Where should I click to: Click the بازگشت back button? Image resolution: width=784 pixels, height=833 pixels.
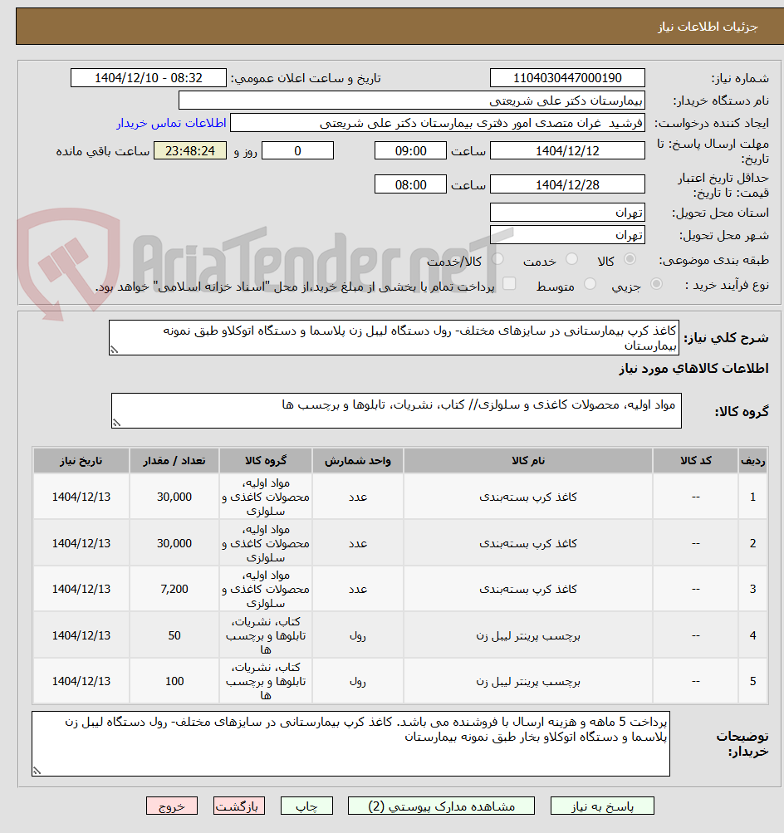pyautogui.click(x=239, y=806)
